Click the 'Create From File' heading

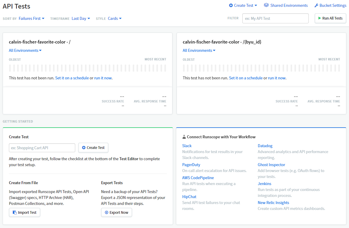(x=23, y=183)
